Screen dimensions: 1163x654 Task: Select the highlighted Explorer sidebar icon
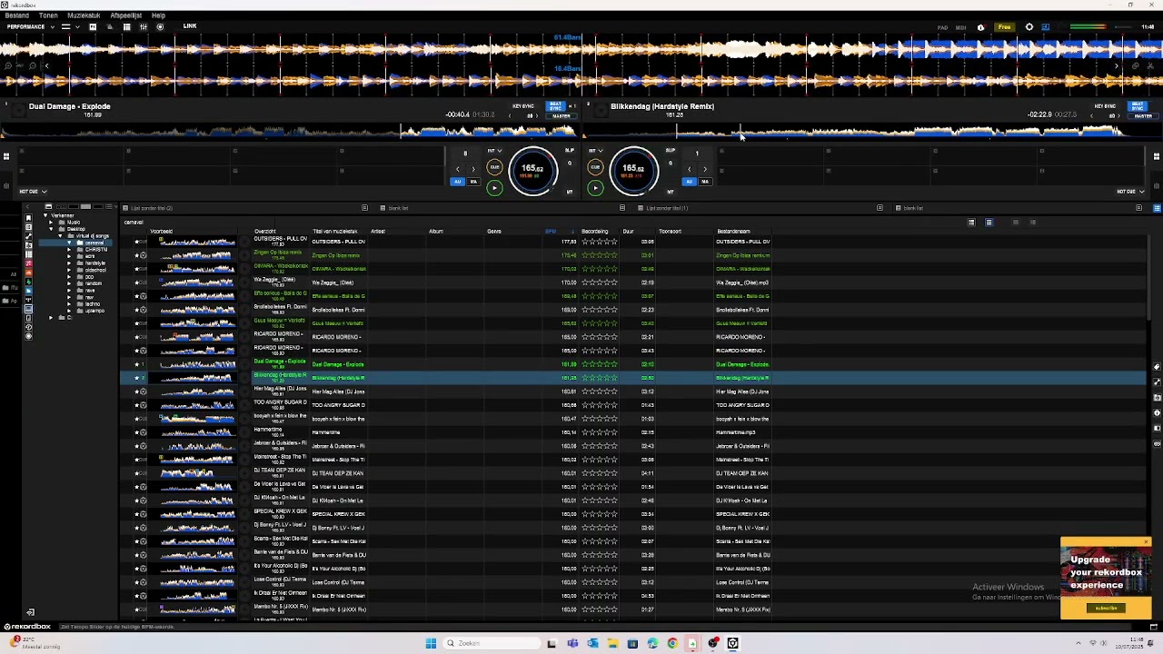tap(28, 309)
